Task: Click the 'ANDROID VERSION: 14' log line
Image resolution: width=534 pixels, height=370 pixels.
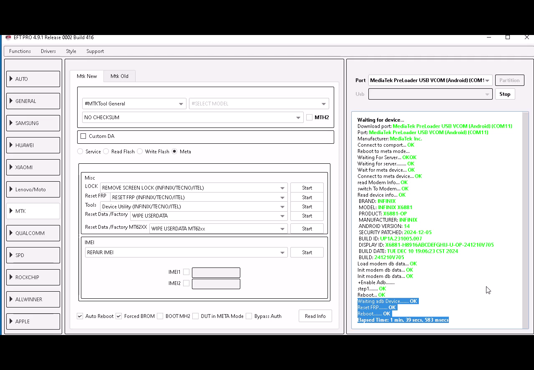Action: 384,226
